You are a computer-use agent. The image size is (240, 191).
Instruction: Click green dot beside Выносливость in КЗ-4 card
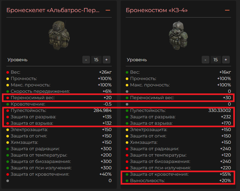(x=127, y=181)
